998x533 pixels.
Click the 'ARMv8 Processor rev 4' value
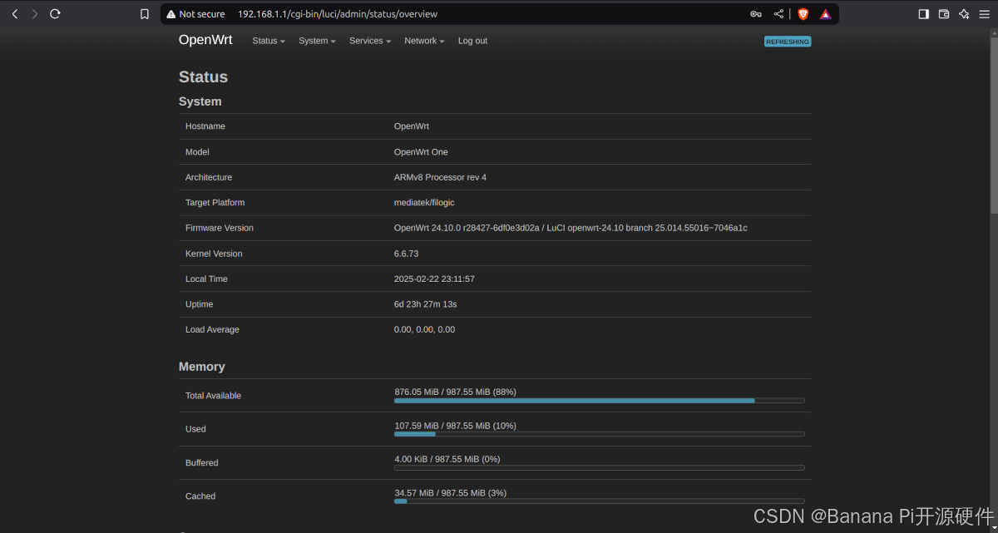[x=440, y=177]
